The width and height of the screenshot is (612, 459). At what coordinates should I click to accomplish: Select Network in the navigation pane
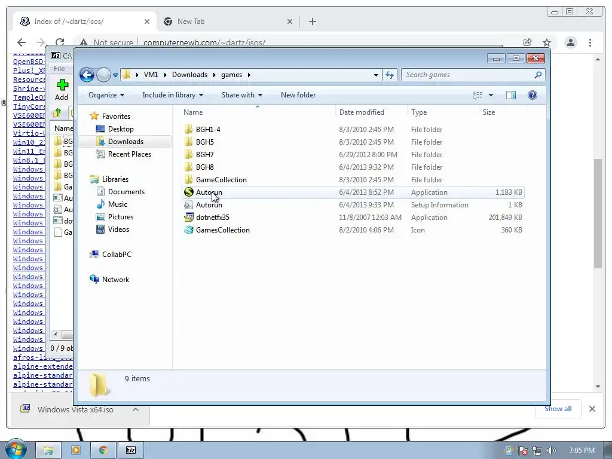click(115, 280)
